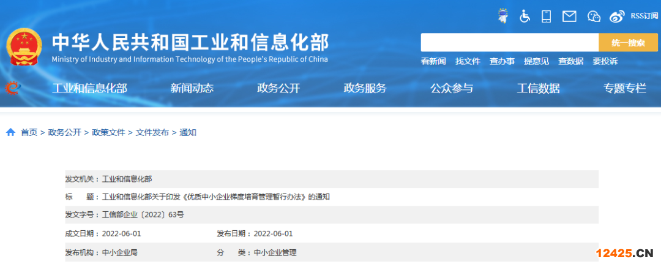Click the WeChat icon
661x267 pixels.
click(x=594, y=16)
